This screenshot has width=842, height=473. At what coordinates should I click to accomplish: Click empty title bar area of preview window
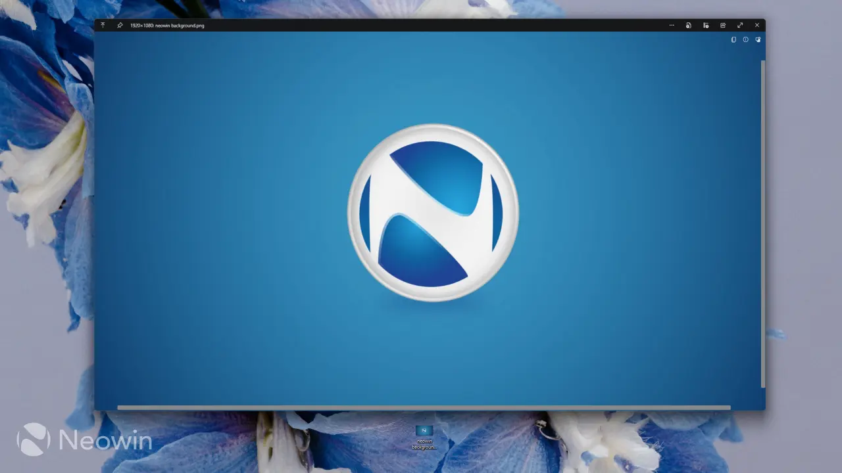click(x=434, y=25)
